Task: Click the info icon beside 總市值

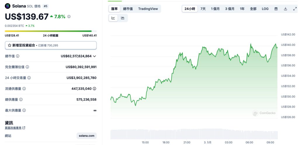Action: [x=18, y=56]
